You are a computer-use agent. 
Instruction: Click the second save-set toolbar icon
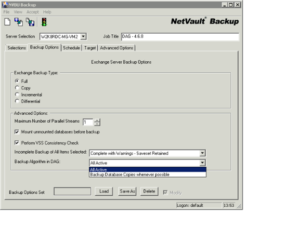pos(30,22)
